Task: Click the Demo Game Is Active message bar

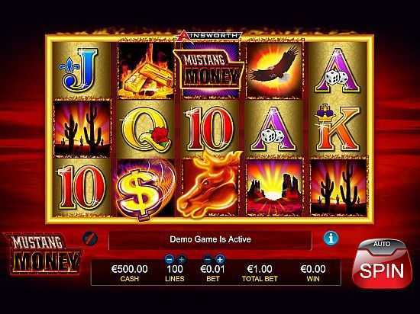Action: (210, 239)
